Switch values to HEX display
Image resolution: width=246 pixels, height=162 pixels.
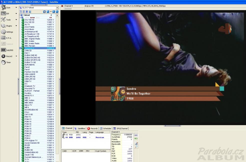point(136,139)
